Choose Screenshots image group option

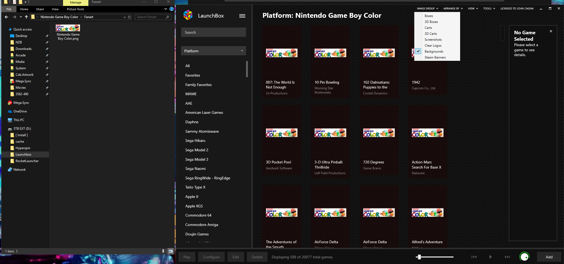point(433,40)
